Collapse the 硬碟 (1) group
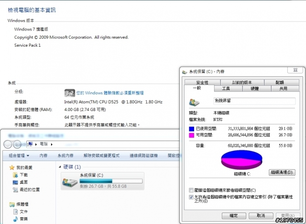The width and height of the screenshot is (306, 224). (x=60, y=167)
